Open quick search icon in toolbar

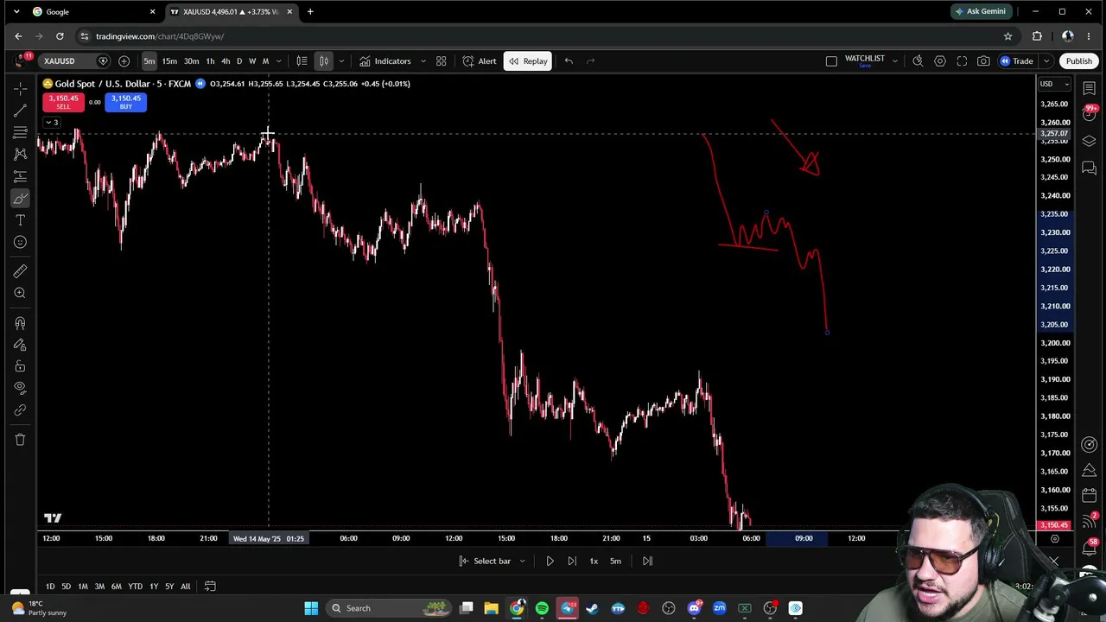coord(918,61)
